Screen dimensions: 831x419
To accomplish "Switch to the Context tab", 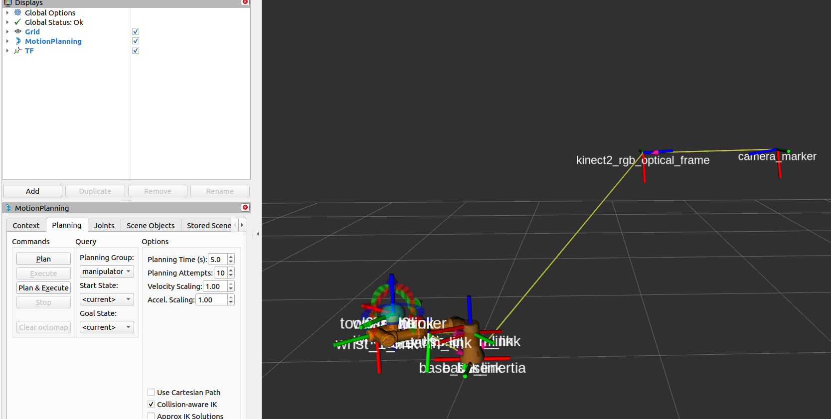I will pyautogui.click(x=26, y=225).
